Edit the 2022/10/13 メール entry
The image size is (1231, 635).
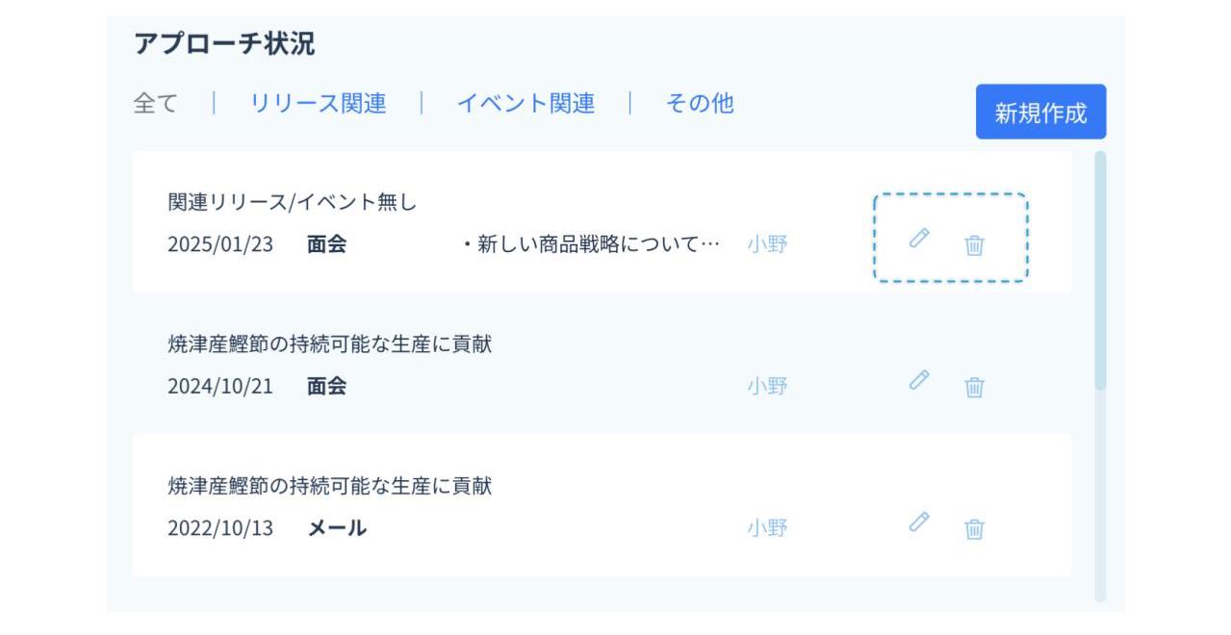919,521
